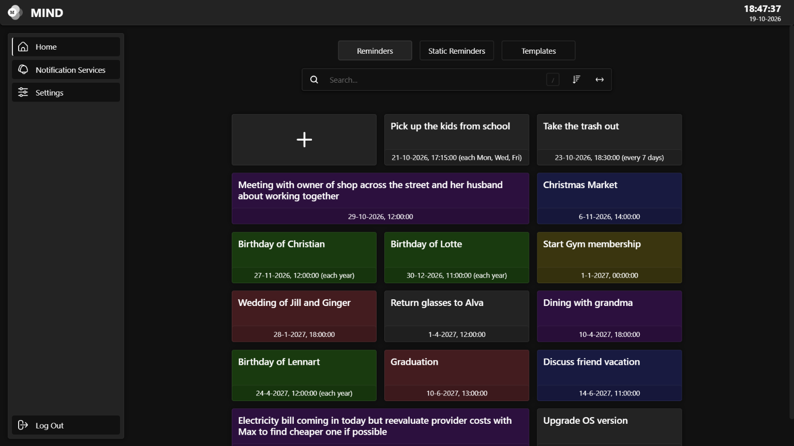The width and height of the screenshot is (794, 446).
Task: Open 'Return glasses to Alva' reminder
Action: pos(457,316)
